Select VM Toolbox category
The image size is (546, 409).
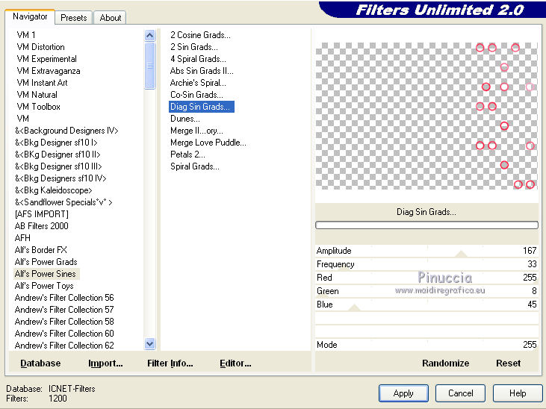click(x=38, y=107)
